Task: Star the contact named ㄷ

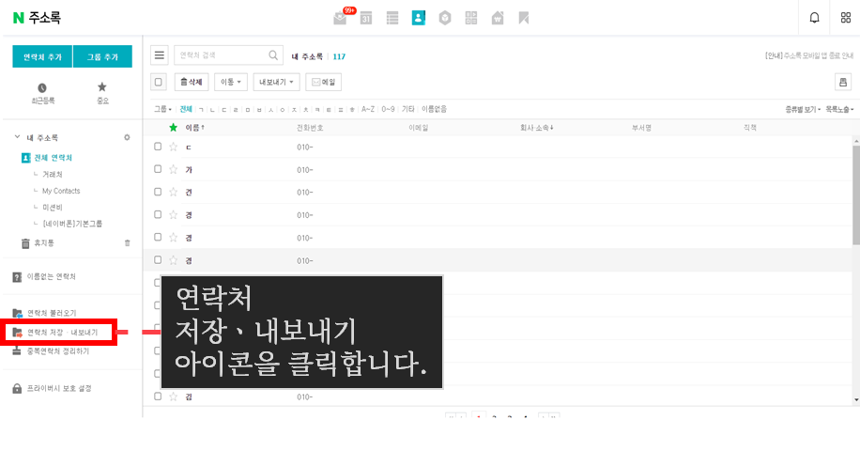Action: tap(174, 147)
